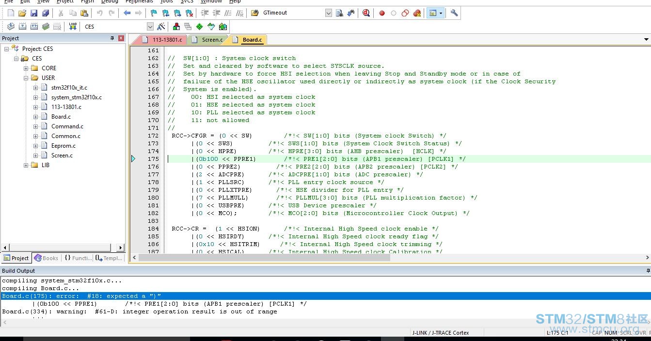Expand stm32f10x_it.c dependencies
The width and height of the screenshot is (651, 341).
tap(35, 88)
